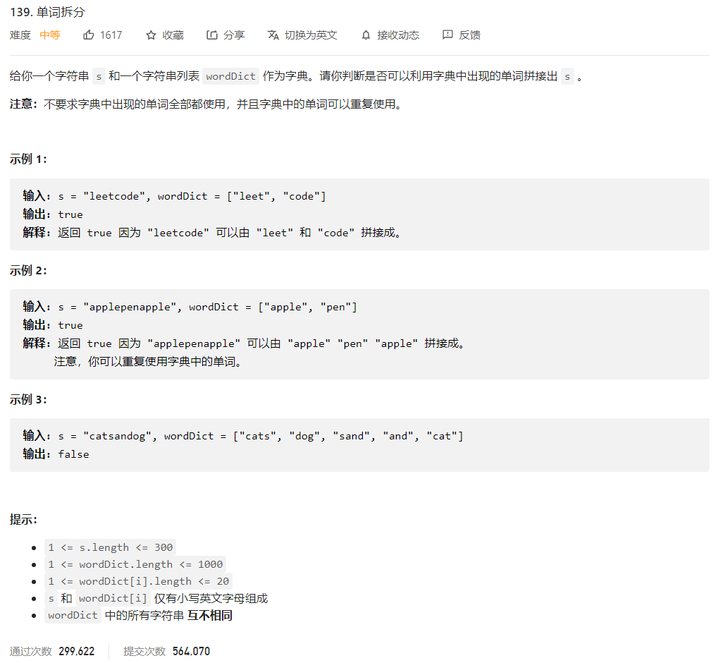
Task: Open the 分享 share option
Action: (234, 35)
